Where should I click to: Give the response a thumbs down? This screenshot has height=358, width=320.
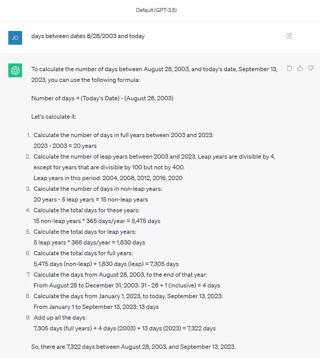pyautogui.click(x=311, y=68)
